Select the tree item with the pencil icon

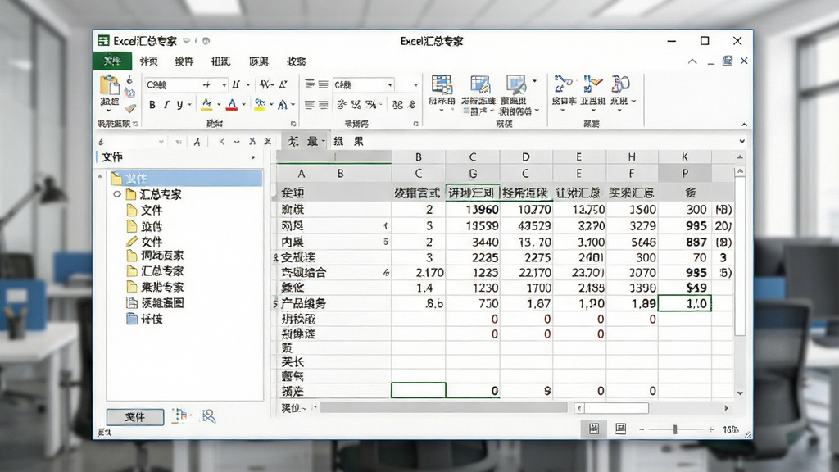click(x=144, y=242)
